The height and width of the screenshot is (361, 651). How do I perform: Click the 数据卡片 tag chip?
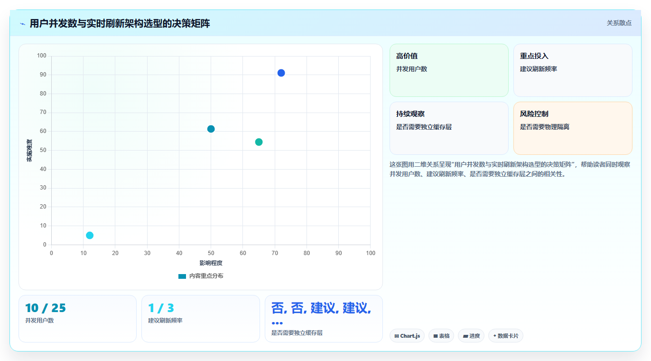coord(506,336)
